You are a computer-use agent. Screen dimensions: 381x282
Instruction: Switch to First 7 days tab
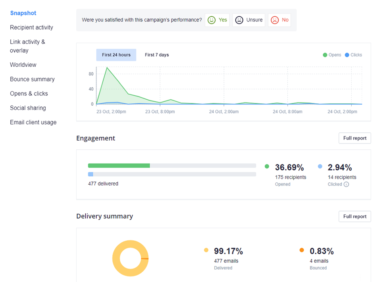coord(157,55)
